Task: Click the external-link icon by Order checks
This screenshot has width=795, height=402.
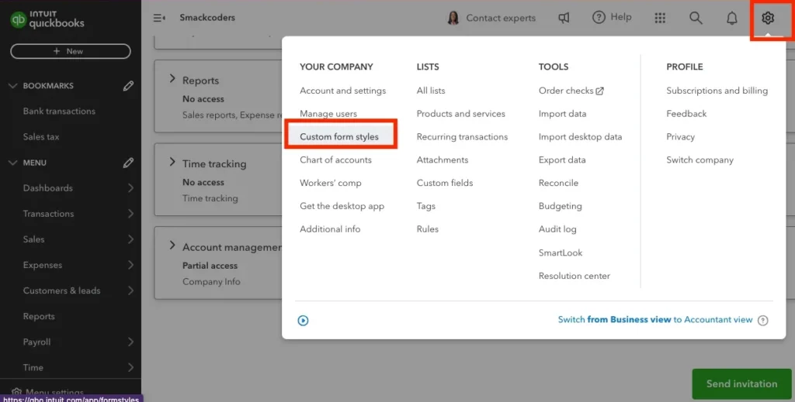Action: point(600,91)
